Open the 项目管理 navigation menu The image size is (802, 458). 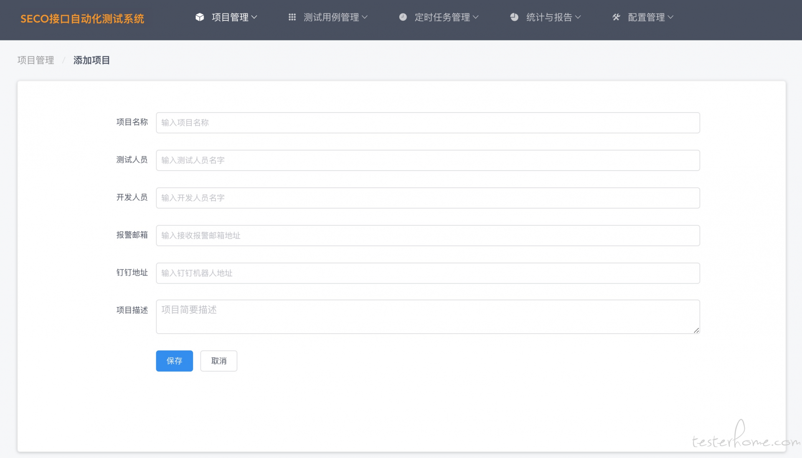[226, 17]
